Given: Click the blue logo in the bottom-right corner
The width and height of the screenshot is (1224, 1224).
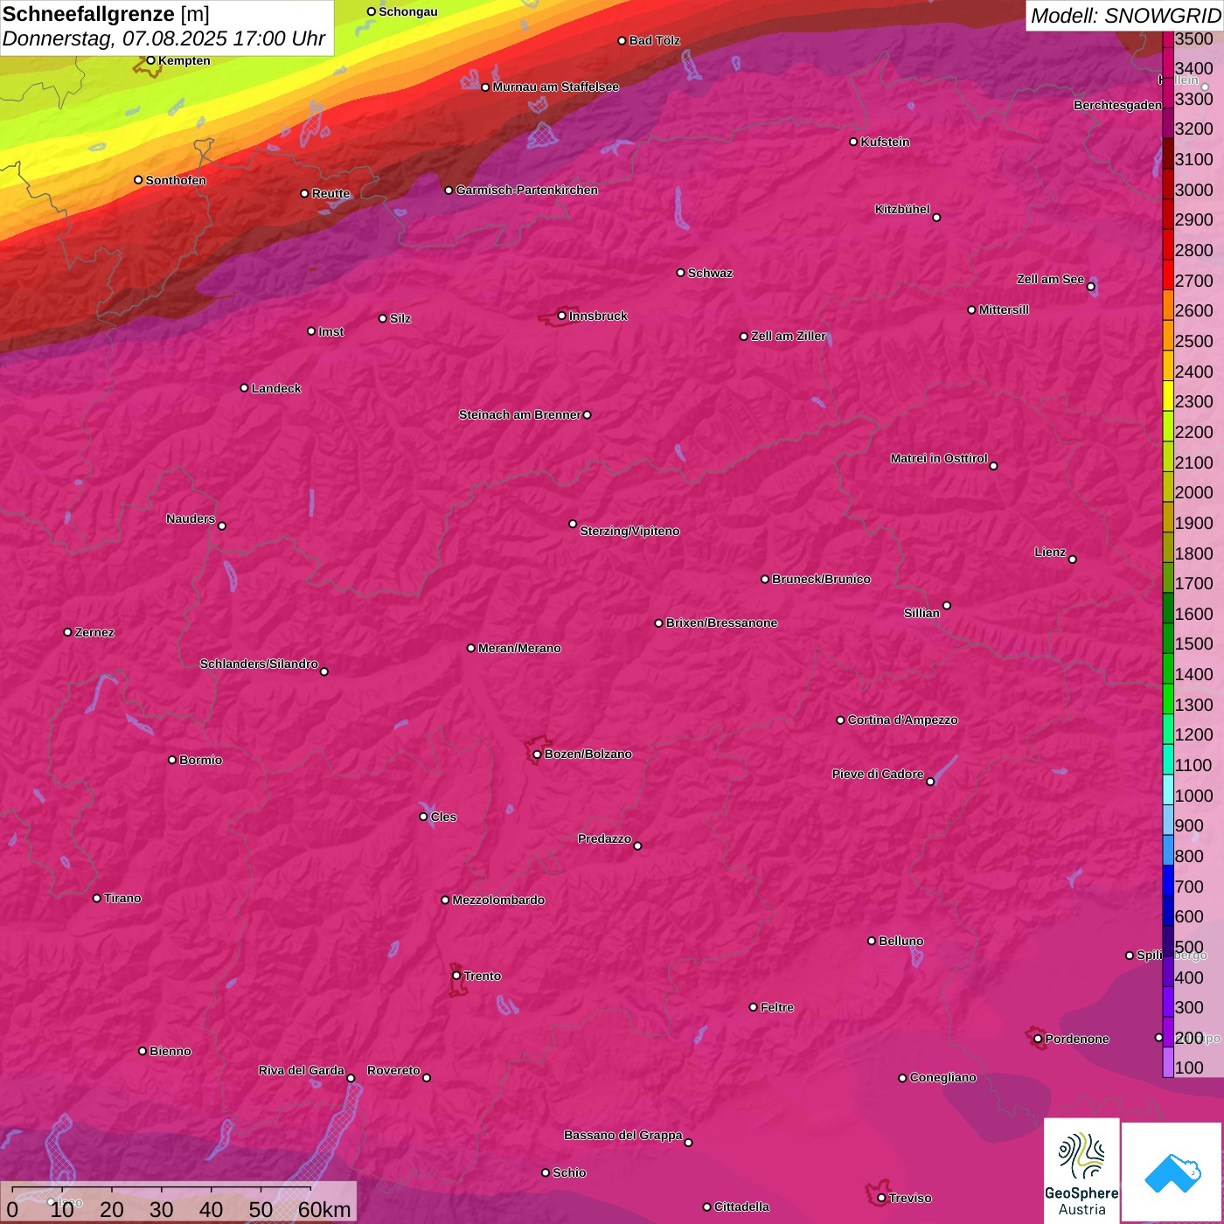Looking at the screenshot, I should click(1172, 1171).
